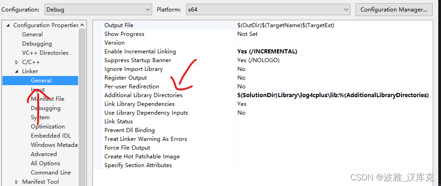Select the Treat Linker Warning As Errors row
The image size is (441, 186).
pos(267,139)
